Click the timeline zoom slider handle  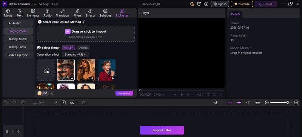point(288,102)
